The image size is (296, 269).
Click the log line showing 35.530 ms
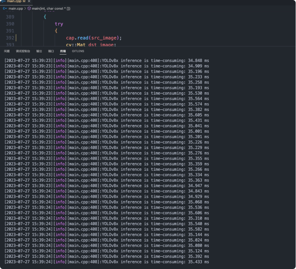(107, 93)
